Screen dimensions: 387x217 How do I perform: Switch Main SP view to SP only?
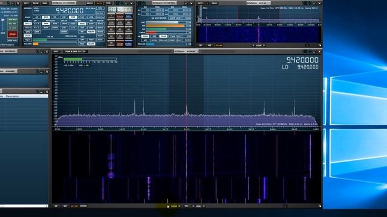point(56,206)
